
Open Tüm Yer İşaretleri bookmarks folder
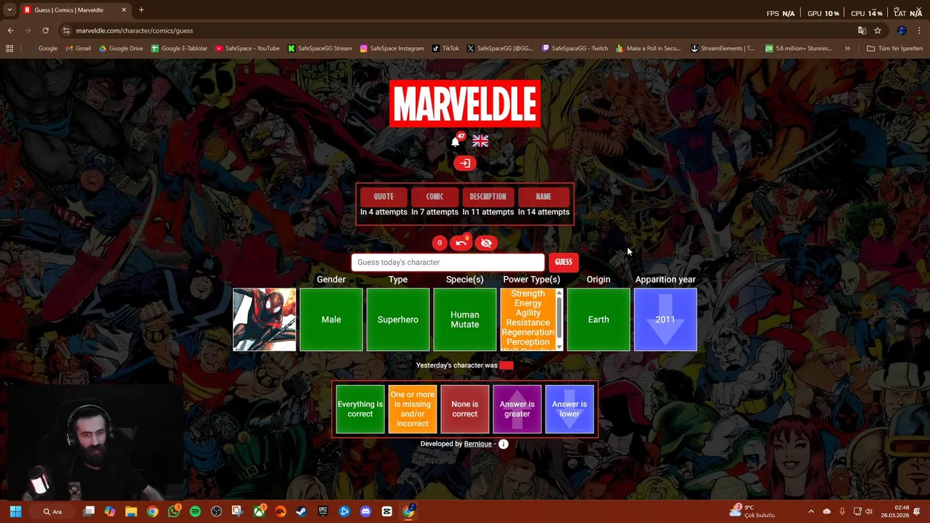coord(894,49)
